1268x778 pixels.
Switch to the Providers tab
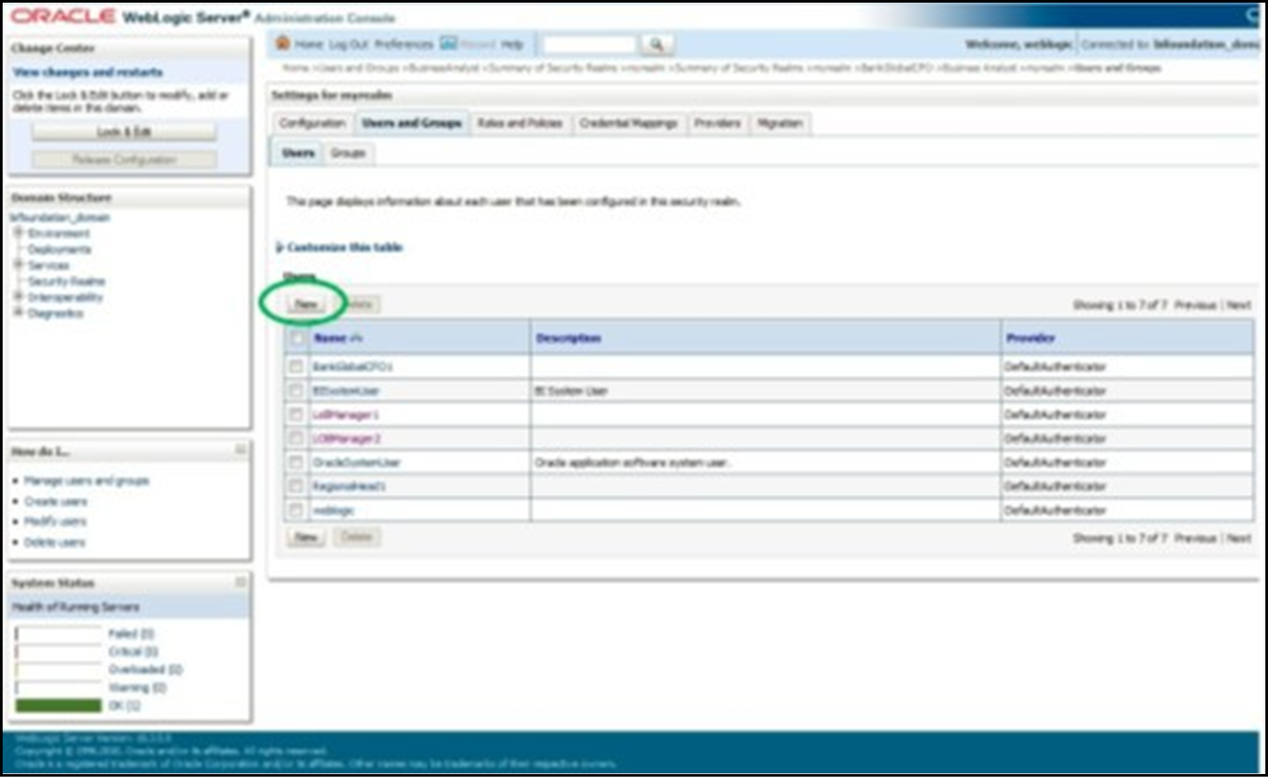pyautogui.click(x=717, y=123)
